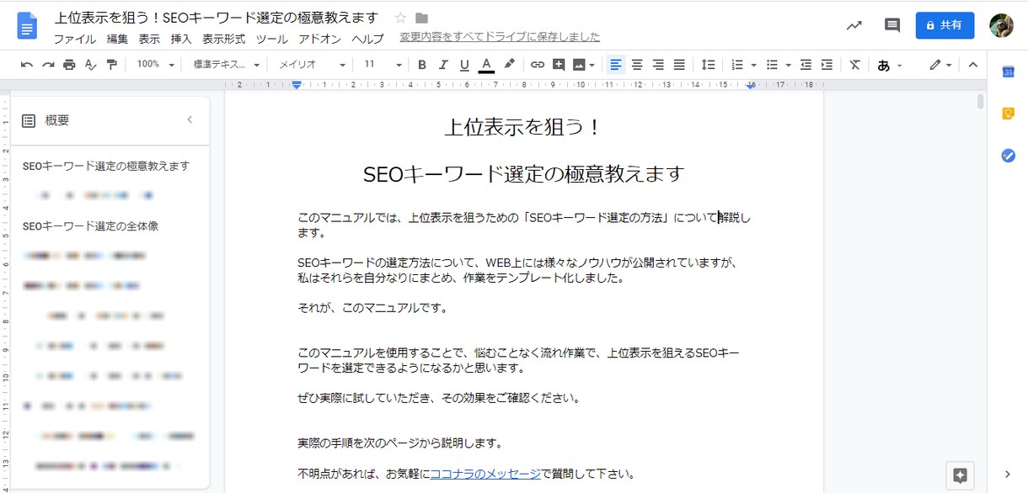Star this document
1028x493 pixels.
pos(400,18)
